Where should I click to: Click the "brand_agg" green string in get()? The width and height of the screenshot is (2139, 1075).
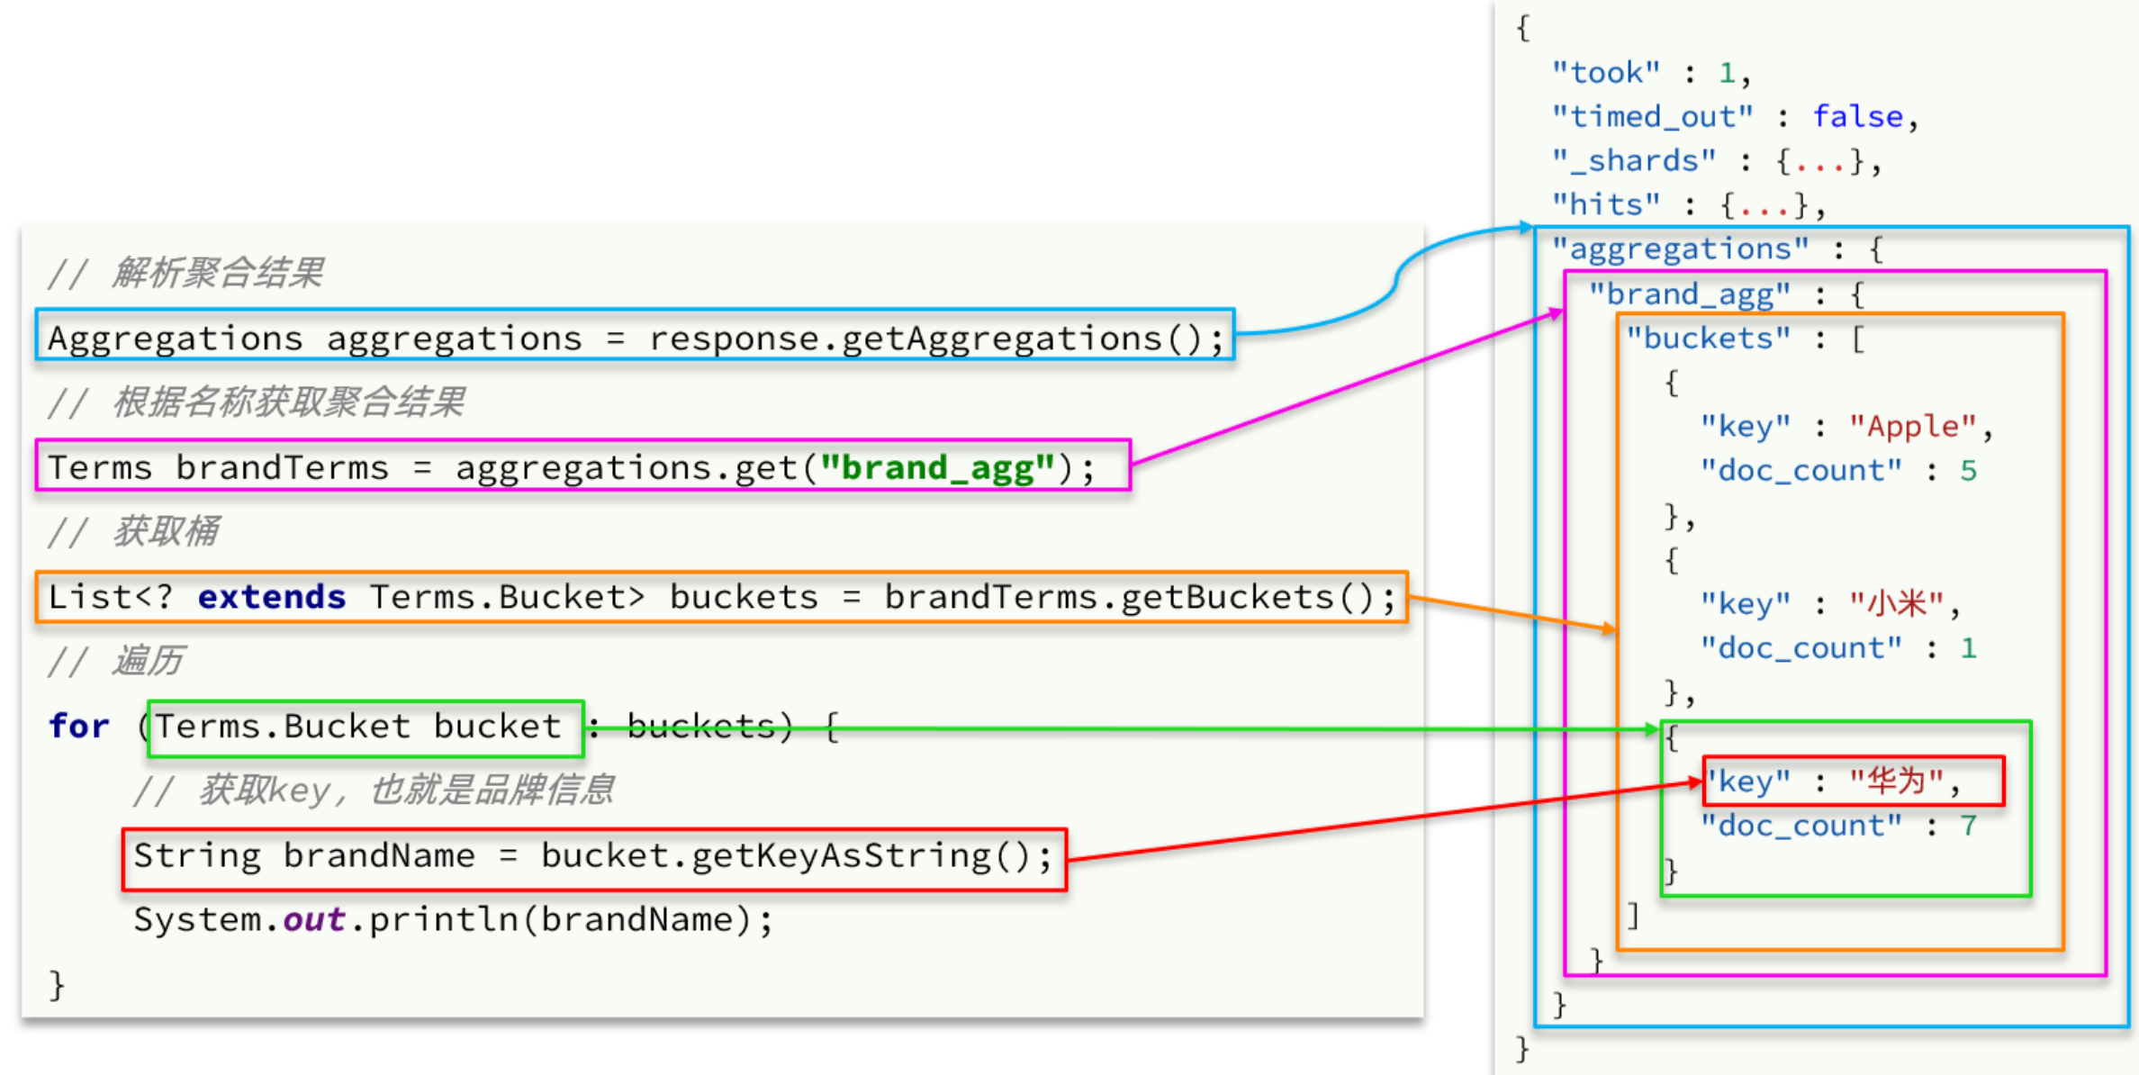pos(937,467)
